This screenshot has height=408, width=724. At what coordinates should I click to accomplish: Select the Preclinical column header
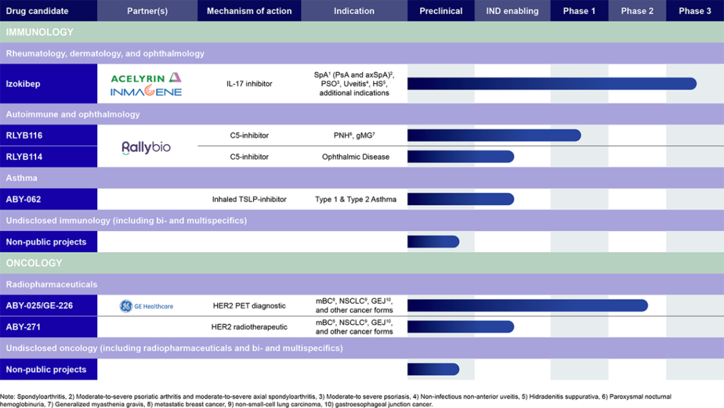pyautogui.click(x=440, y=11)
